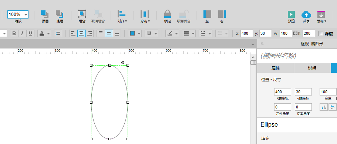Image resolution: width=337 pixels, height=144 pixels.
Task: Click the bullet list button
Action: (58, 33)
